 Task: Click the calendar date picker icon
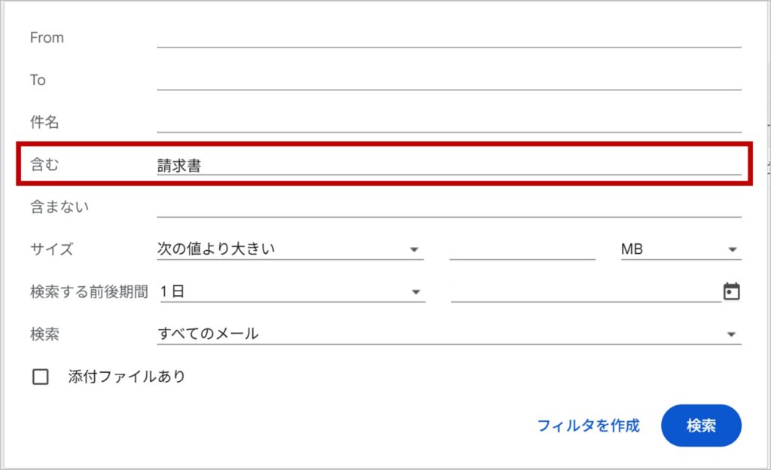[731, 291]
